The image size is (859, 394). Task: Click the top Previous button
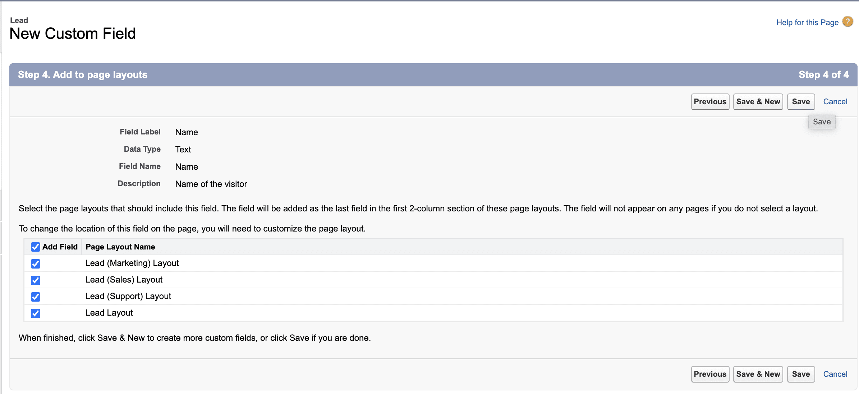710,102
